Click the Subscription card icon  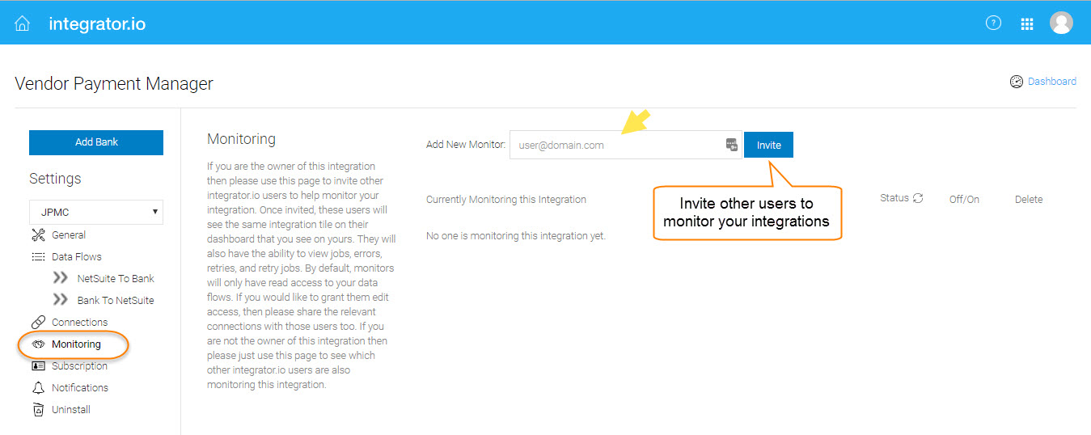click(38, 366)
